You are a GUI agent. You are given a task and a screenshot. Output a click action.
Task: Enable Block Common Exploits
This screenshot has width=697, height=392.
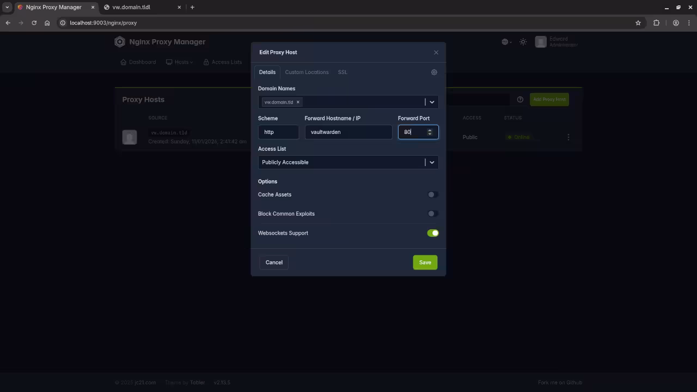pos(433,213)
